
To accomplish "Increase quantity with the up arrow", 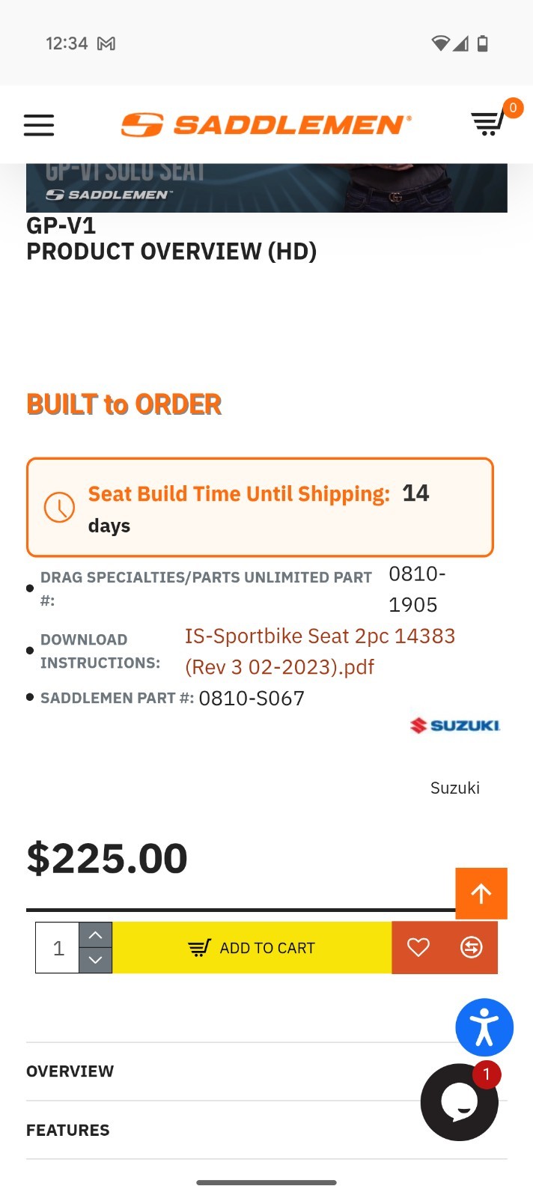I will [96, 935].
